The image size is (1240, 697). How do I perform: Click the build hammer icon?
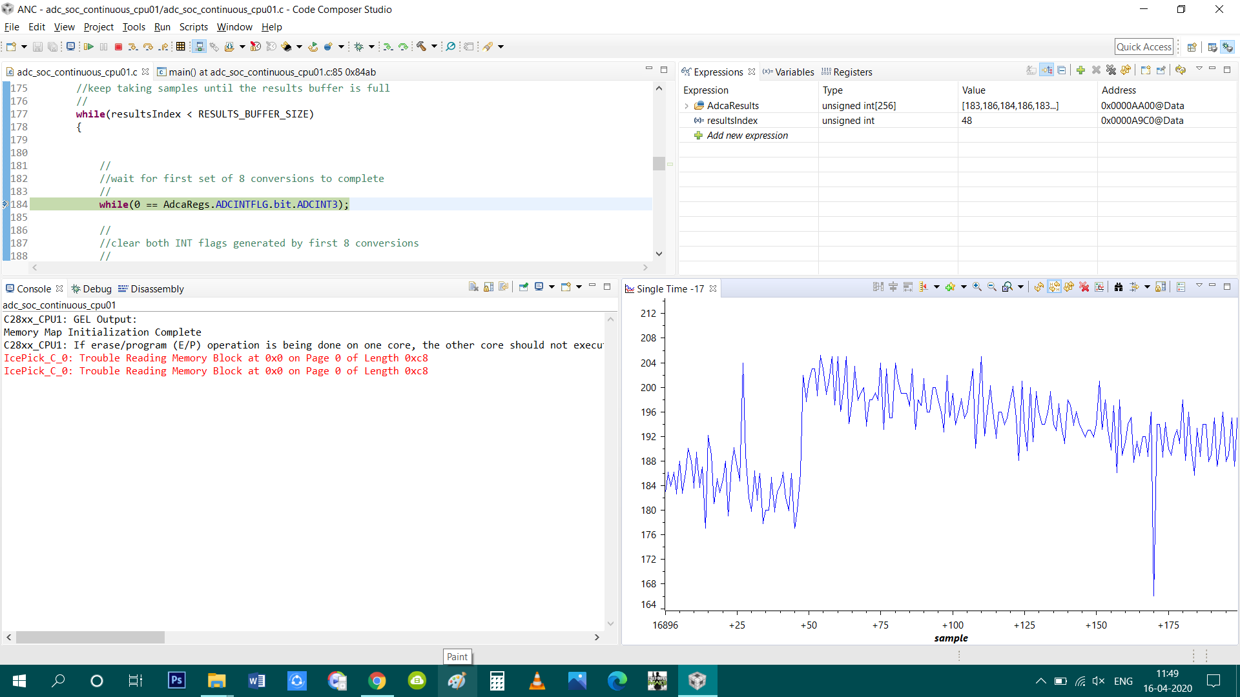(x=421, y=46)
